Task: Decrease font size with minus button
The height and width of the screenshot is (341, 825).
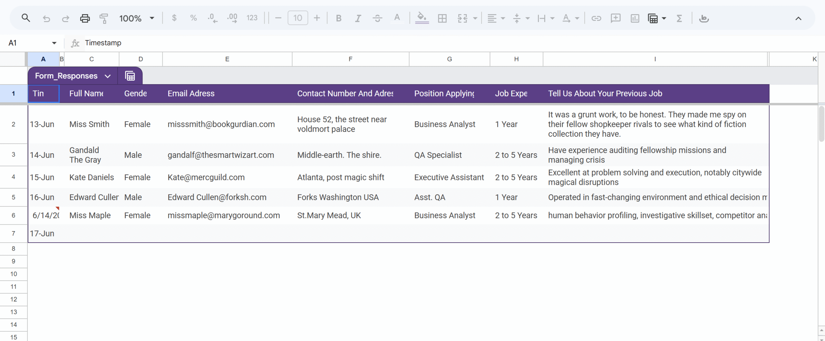Action: [x=278, y=18]
